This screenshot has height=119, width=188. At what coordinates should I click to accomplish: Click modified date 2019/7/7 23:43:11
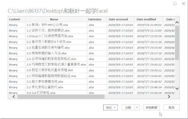click(149, 70)
